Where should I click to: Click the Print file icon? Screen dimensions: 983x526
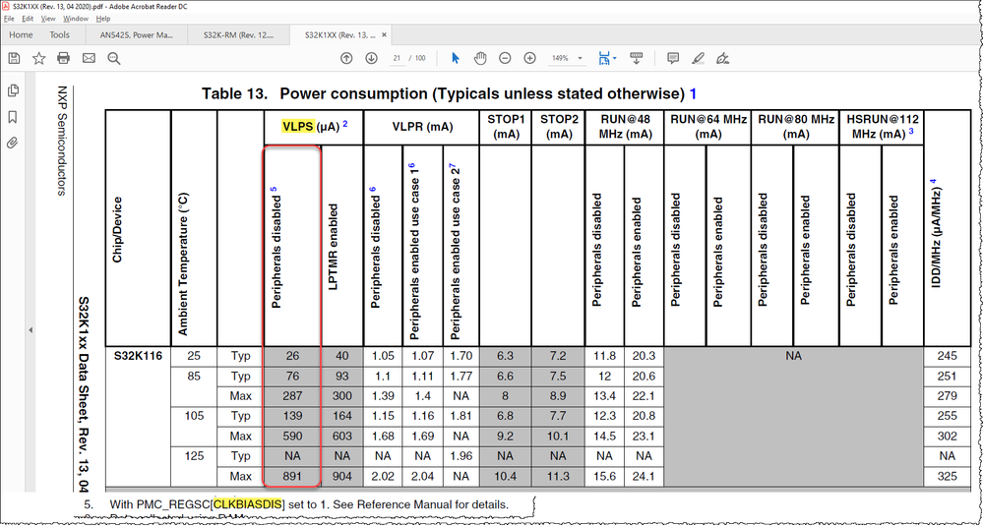[63, 58]
